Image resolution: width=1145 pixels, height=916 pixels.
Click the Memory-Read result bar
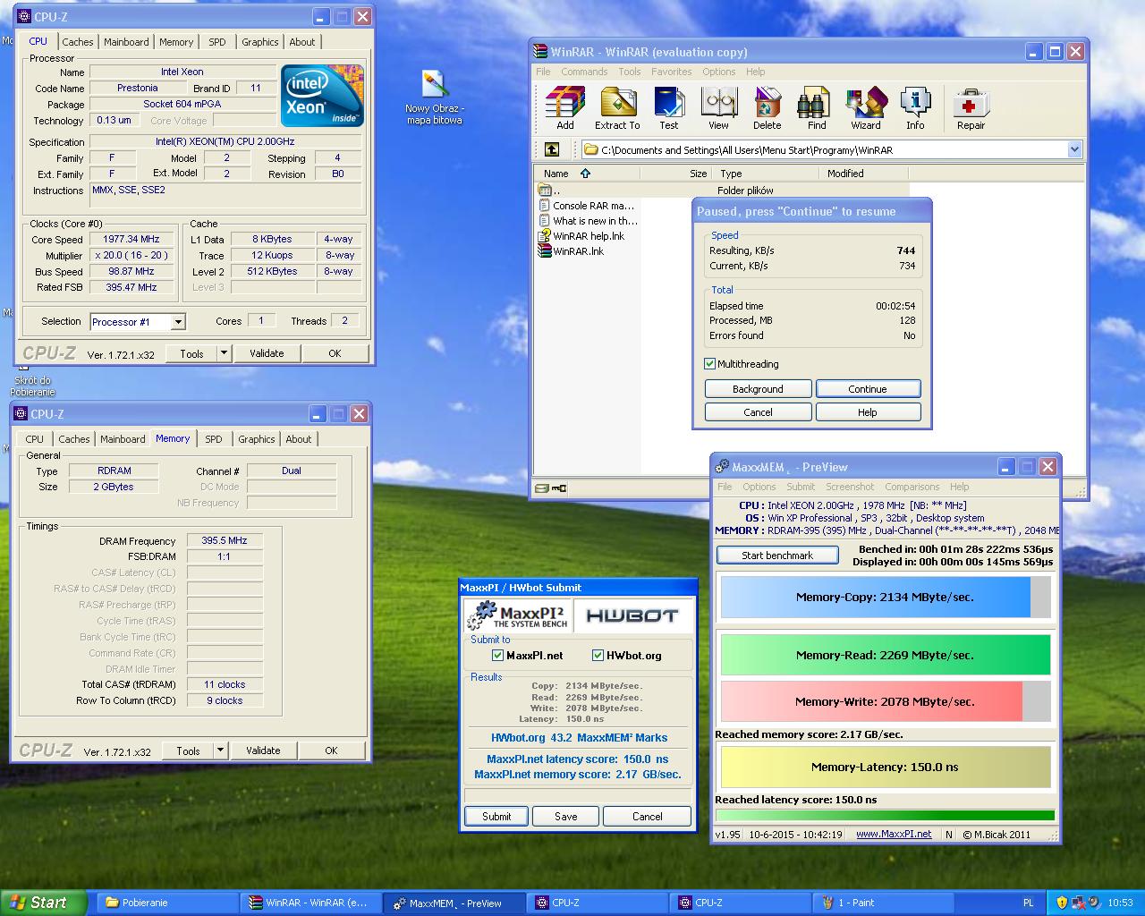pyautogui.click(x=886, y=655)
